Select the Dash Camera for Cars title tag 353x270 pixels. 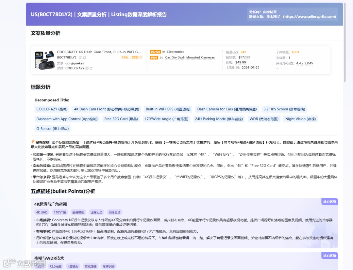(x=227, y=109)
